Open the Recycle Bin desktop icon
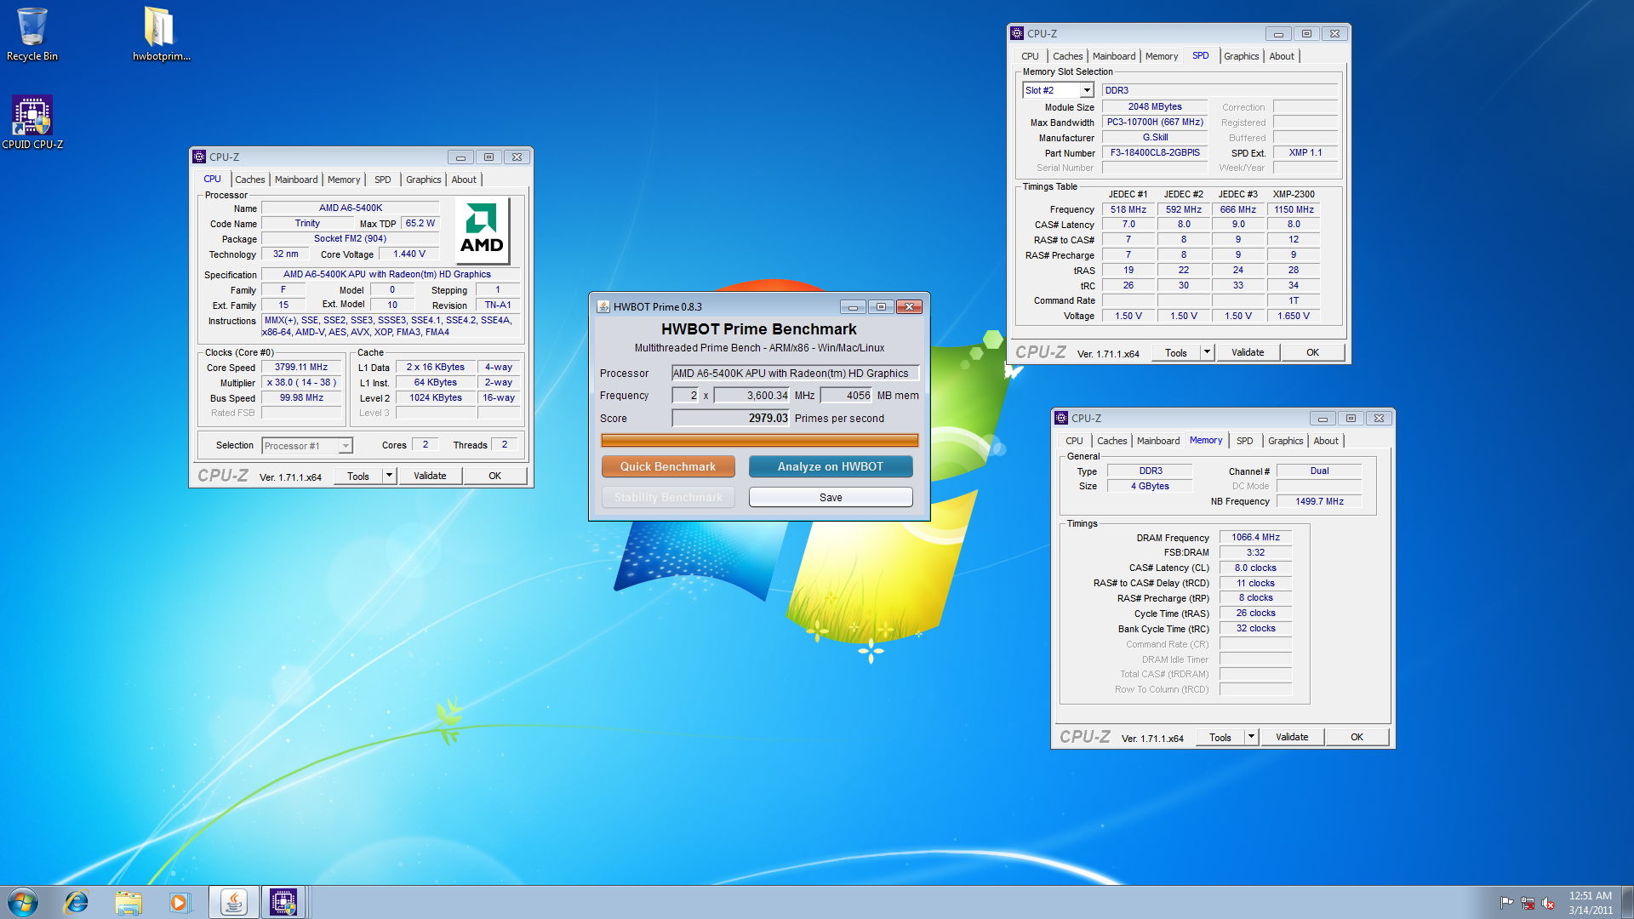 click(x=32, y=34)
